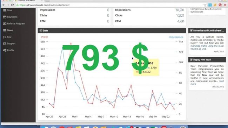Click the browser back arrow

coord(4,5)
